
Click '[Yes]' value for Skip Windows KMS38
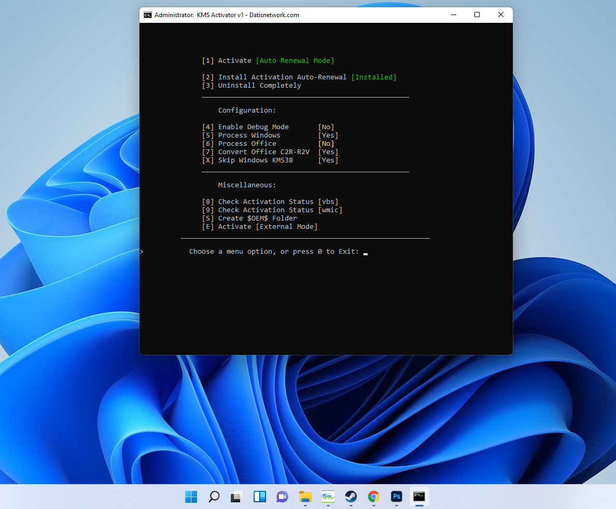(x=328, y=160)
